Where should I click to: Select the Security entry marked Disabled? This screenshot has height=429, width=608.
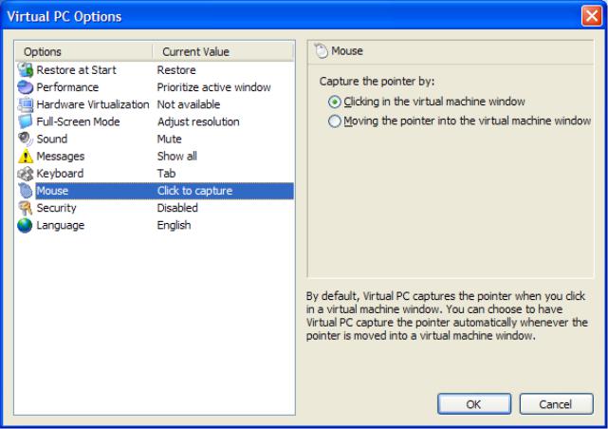point(156,208)
